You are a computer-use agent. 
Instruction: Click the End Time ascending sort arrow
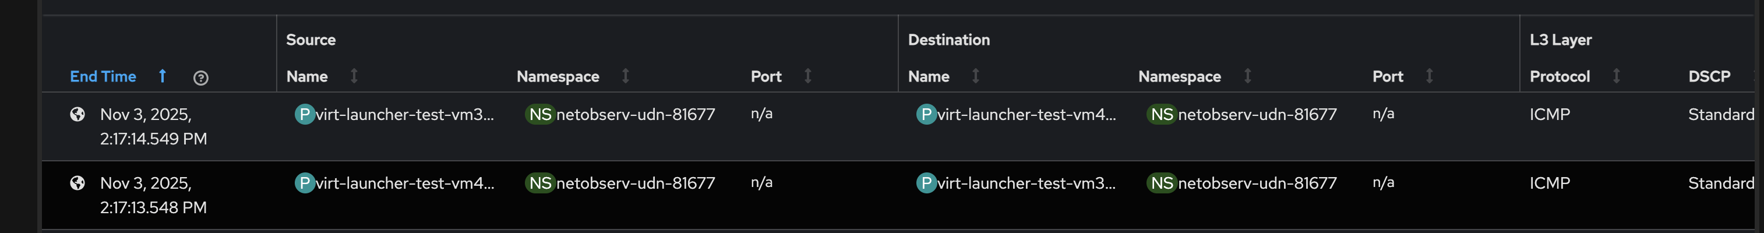163,76
